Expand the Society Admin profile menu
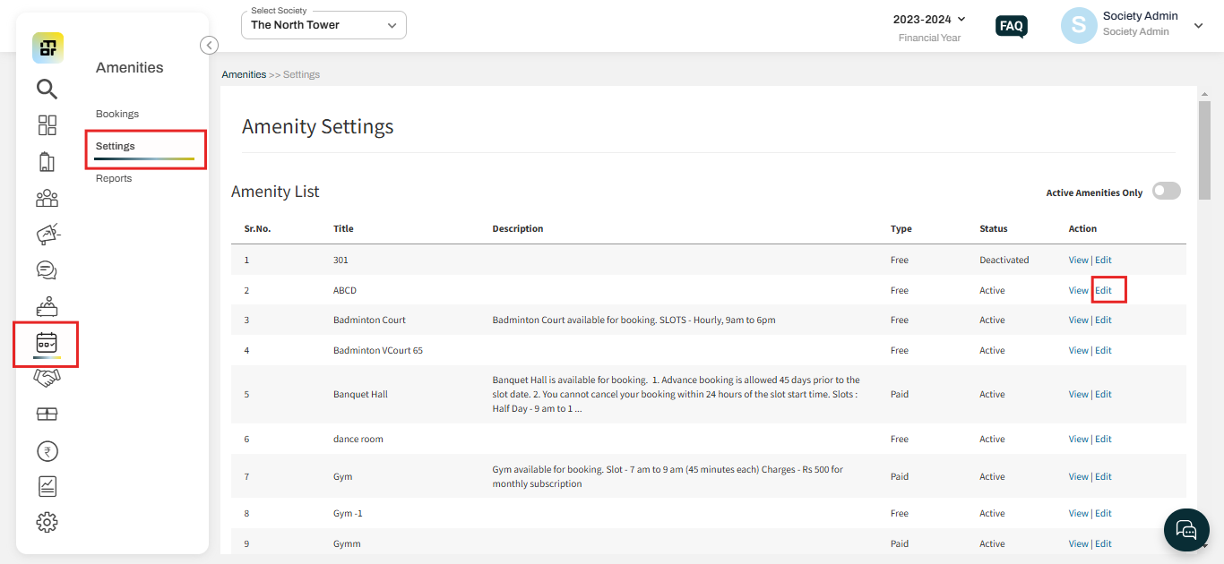 1198,26
